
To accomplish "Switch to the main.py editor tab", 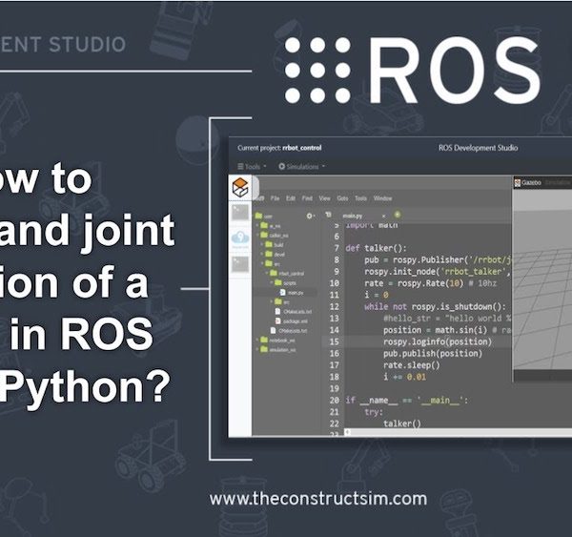I will [353, 216].
